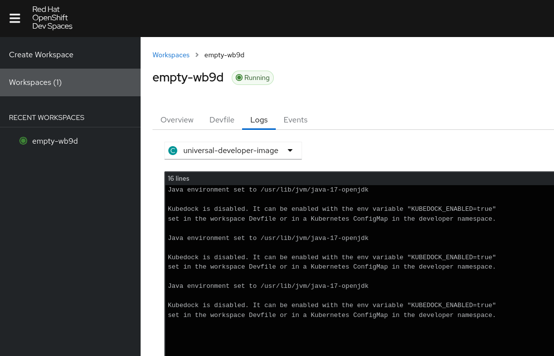Click the RECENT WORKSPACES heading
This screenshot has height=356, width=554.
(47, 118)
